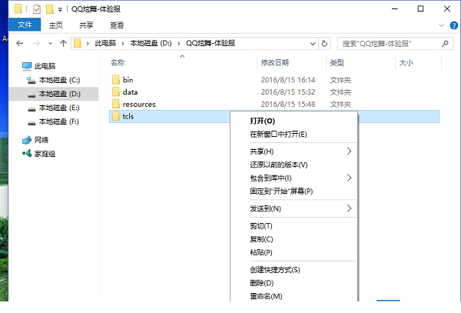Select the data folder icon
461x313 pixels.
click(x=116, y=92)
